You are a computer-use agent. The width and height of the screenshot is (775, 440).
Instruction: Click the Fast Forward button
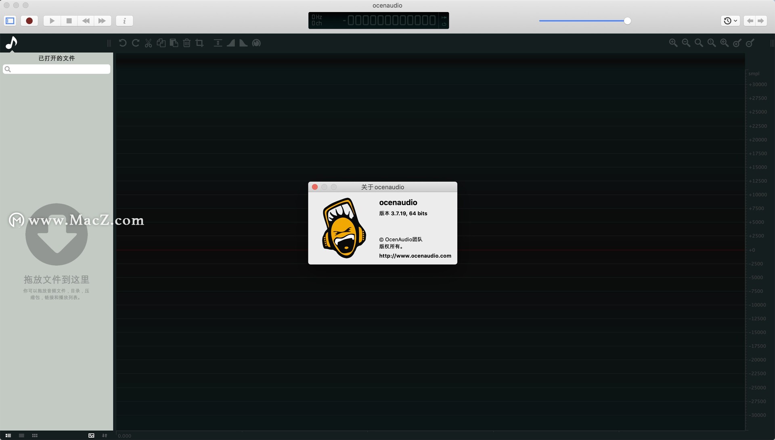coord(102,21)
